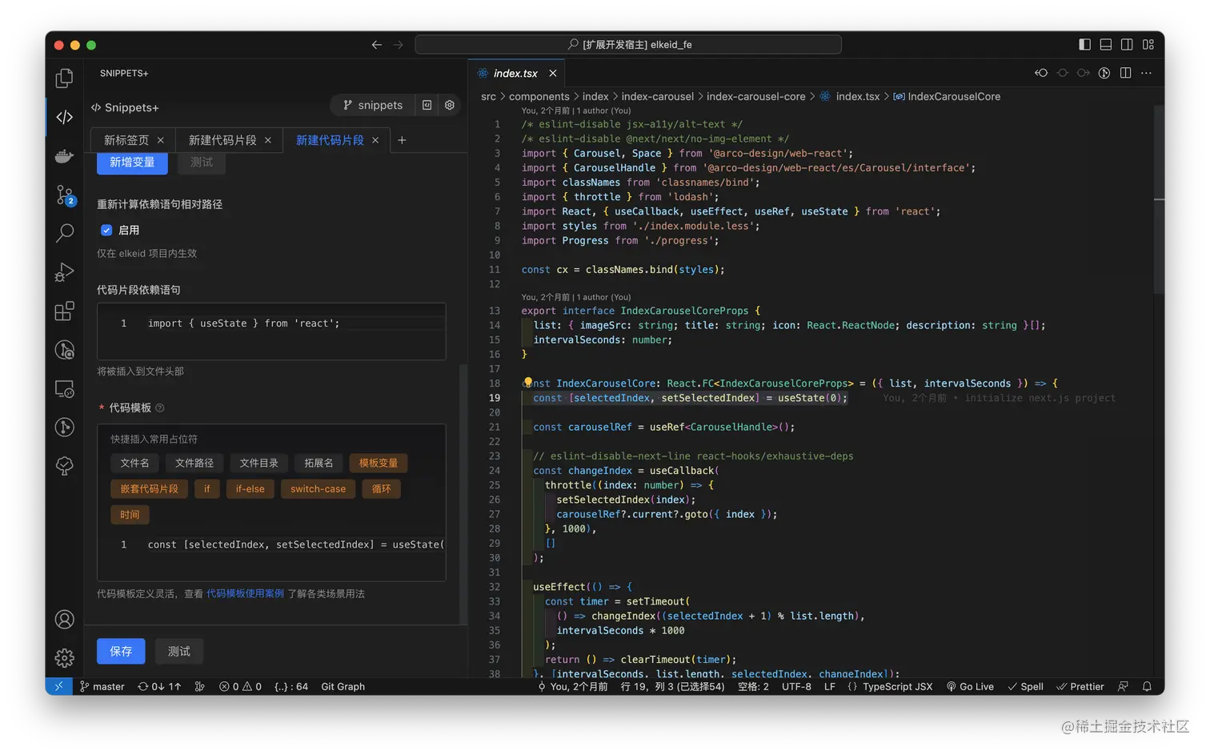
Task: Open Snippets+ view in activity bar
Action: coord(64,117)
